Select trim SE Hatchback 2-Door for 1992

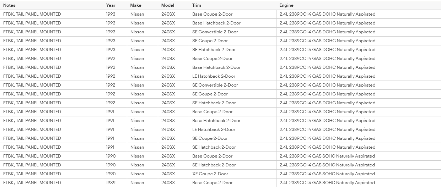point(214,103)
